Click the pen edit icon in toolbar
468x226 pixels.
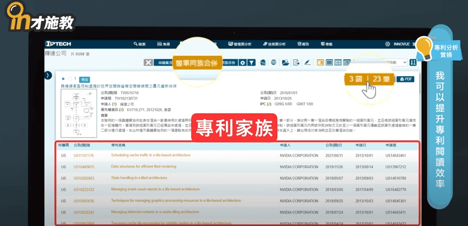coord(308,63)
